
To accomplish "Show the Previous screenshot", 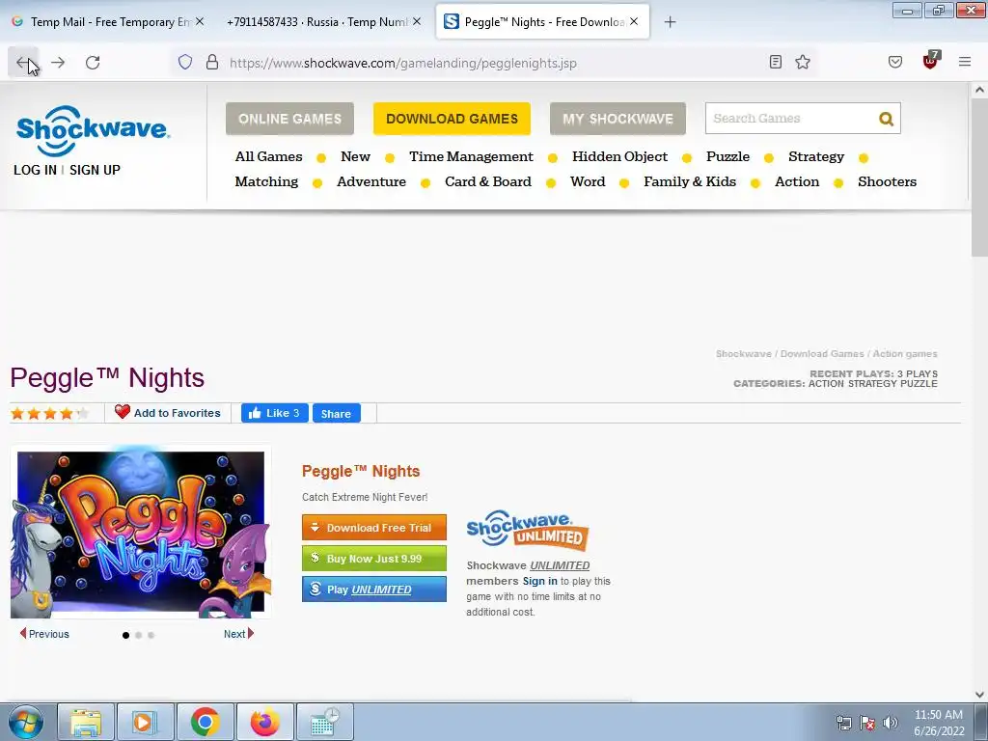I will click(x=44, y=634).
